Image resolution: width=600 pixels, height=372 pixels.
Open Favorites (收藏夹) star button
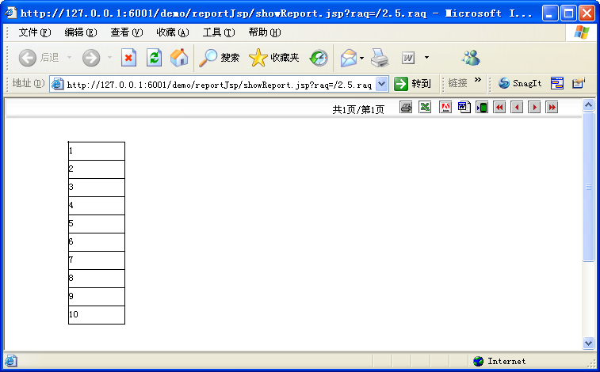pyautogui.click(x=273, y=58)
